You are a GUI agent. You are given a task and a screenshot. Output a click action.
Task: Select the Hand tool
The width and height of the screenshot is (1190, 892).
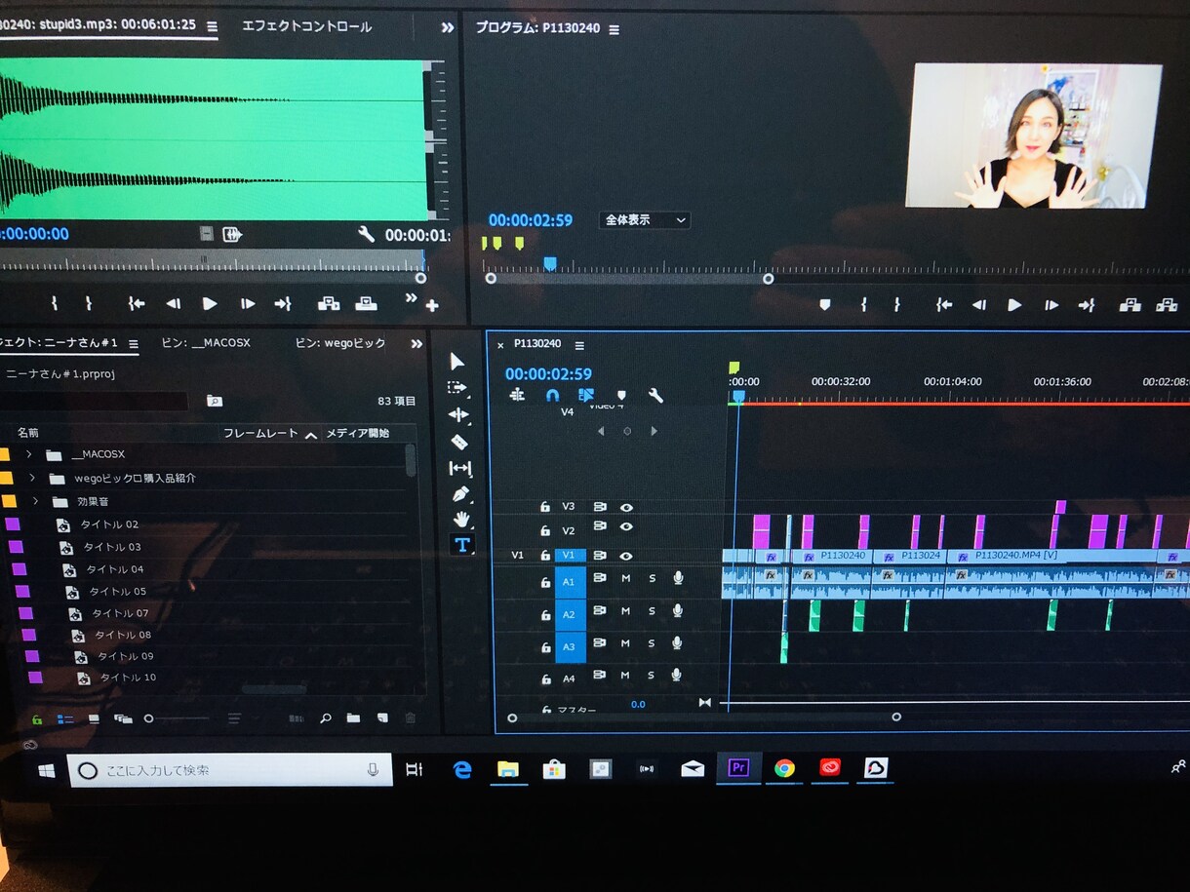[x=461, y=519]
